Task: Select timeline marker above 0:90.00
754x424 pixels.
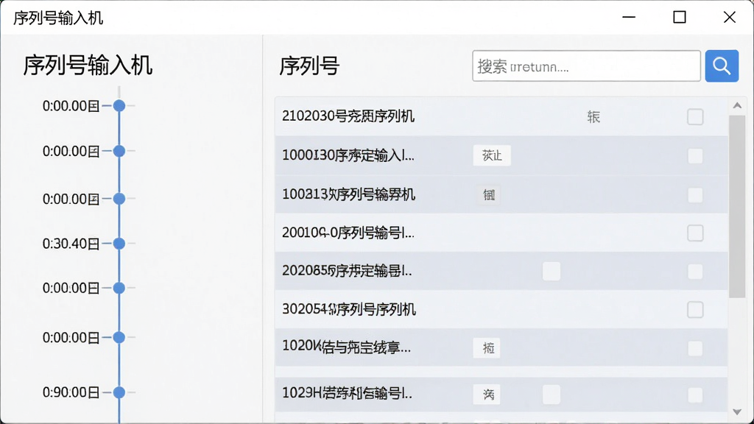Action: pos(119,337)
